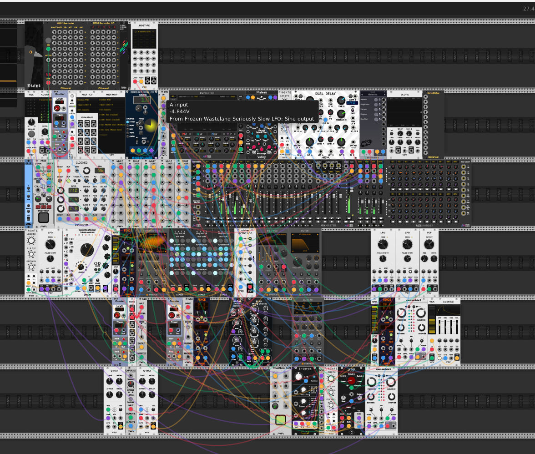The image size is (535, 454).
Task: Click the Scope waveform display
Action: [405, 112]
